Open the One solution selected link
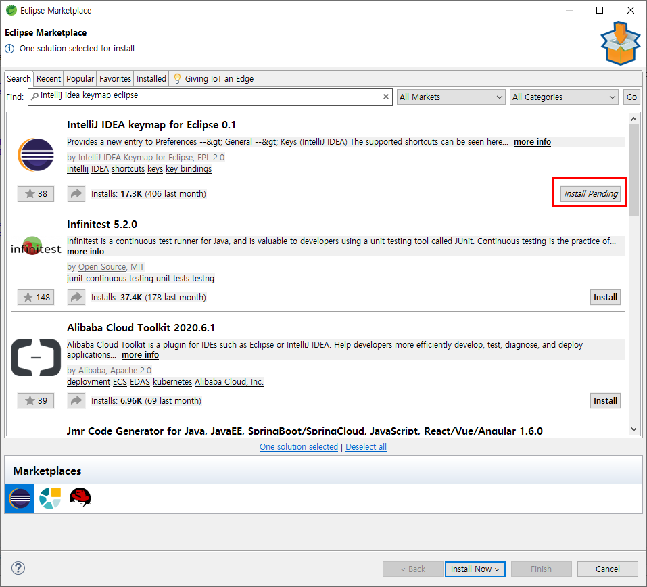The width and height of the screenshot is (647, 587). point(299,446)
